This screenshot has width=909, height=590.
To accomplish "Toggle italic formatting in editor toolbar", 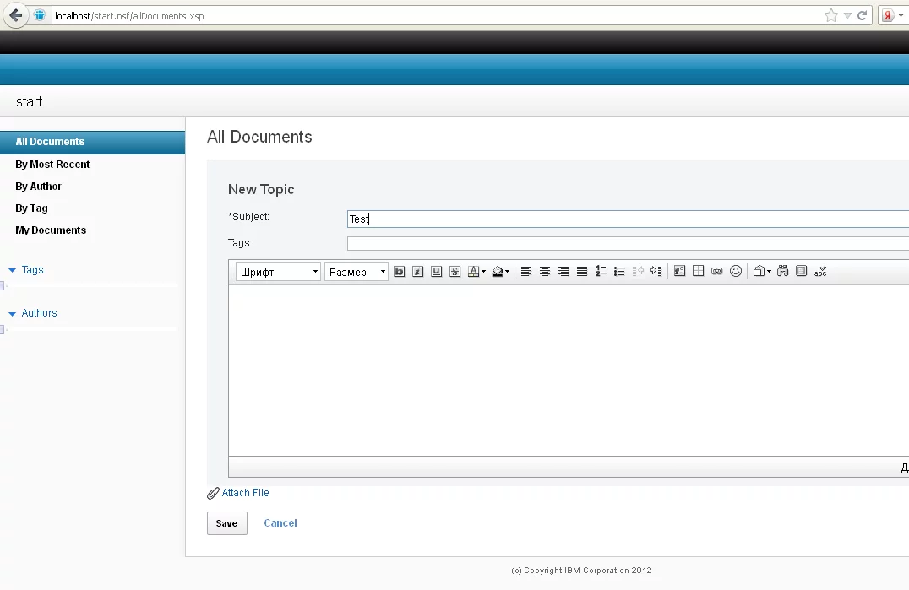I will [417, 272].
